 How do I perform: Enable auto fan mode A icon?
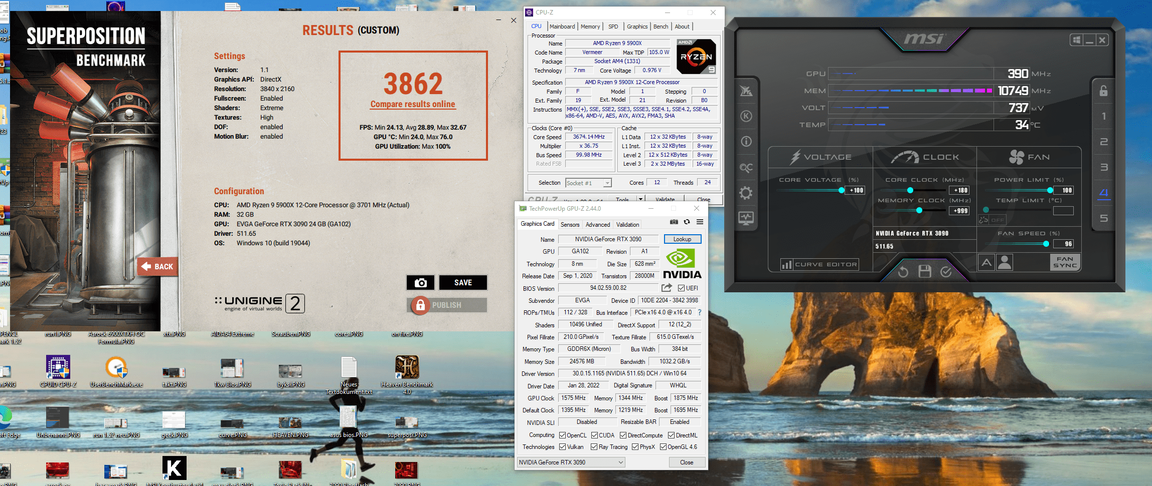point(986,262)
